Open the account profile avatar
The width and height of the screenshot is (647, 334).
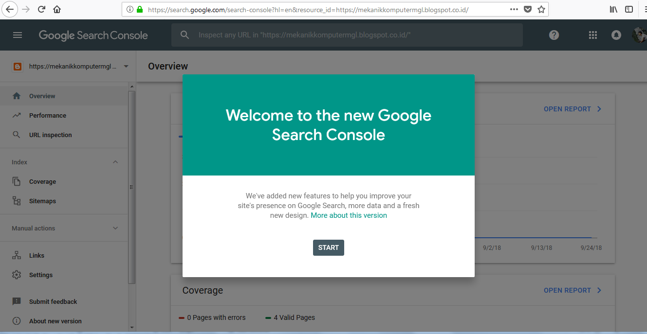639,35
